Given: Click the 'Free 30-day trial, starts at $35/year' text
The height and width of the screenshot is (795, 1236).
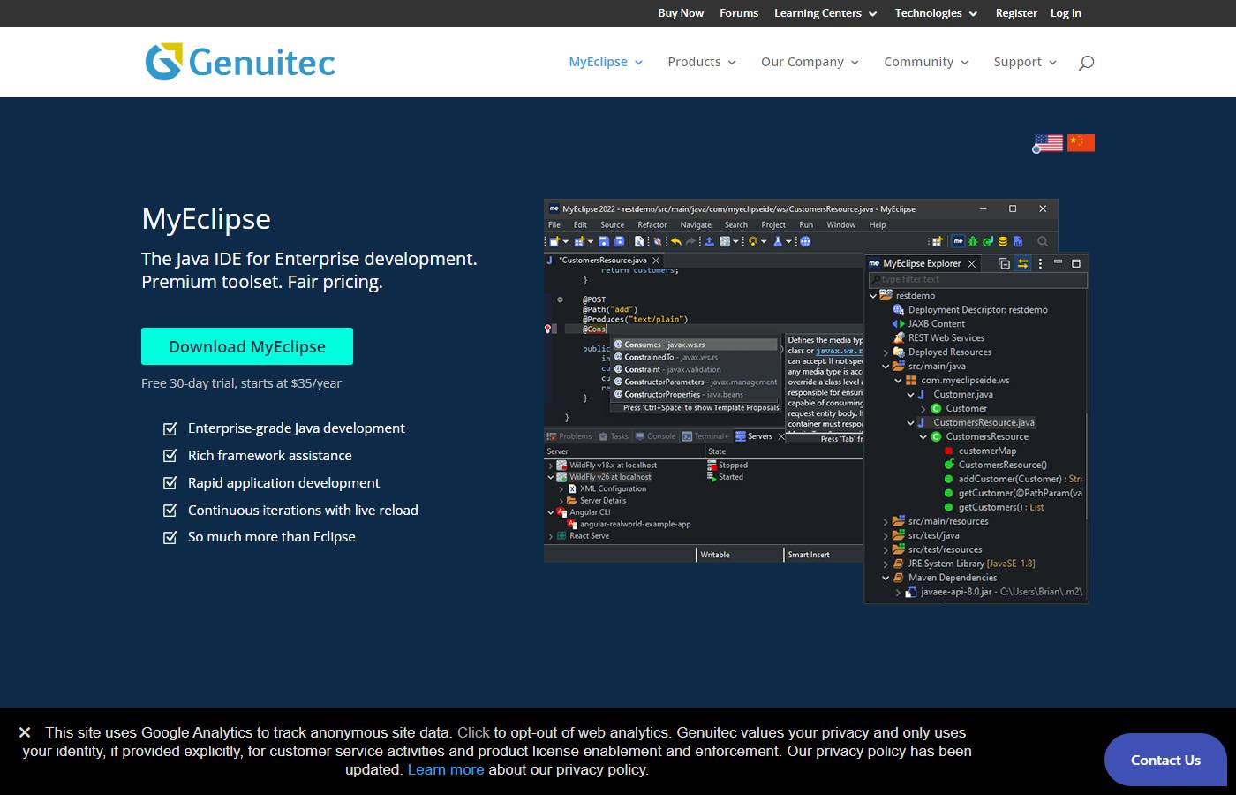Looking at the screenshot, I should coord(241,383).
